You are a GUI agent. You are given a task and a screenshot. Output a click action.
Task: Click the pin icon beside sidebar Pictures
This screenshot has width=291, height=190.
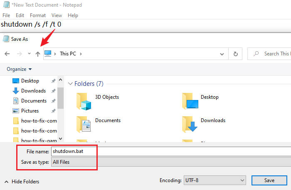(54, 111)
